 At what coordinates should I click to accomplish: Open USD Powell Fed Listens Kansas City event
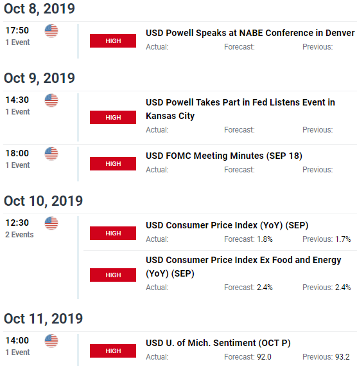(240, 109)
